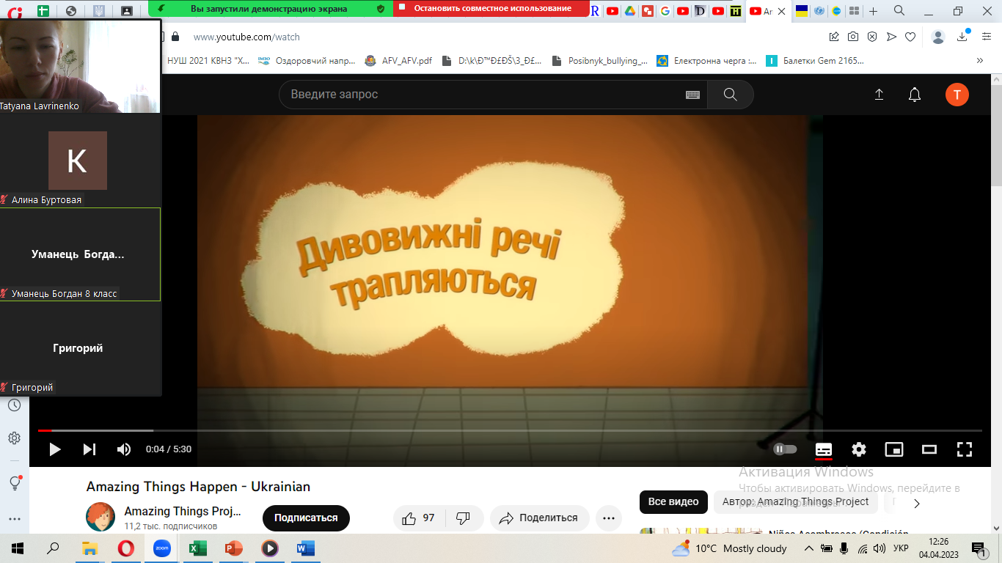This screenshot has width=1002, height=563.
Task: Open video player settings gear
Action: tap(859, 449)
